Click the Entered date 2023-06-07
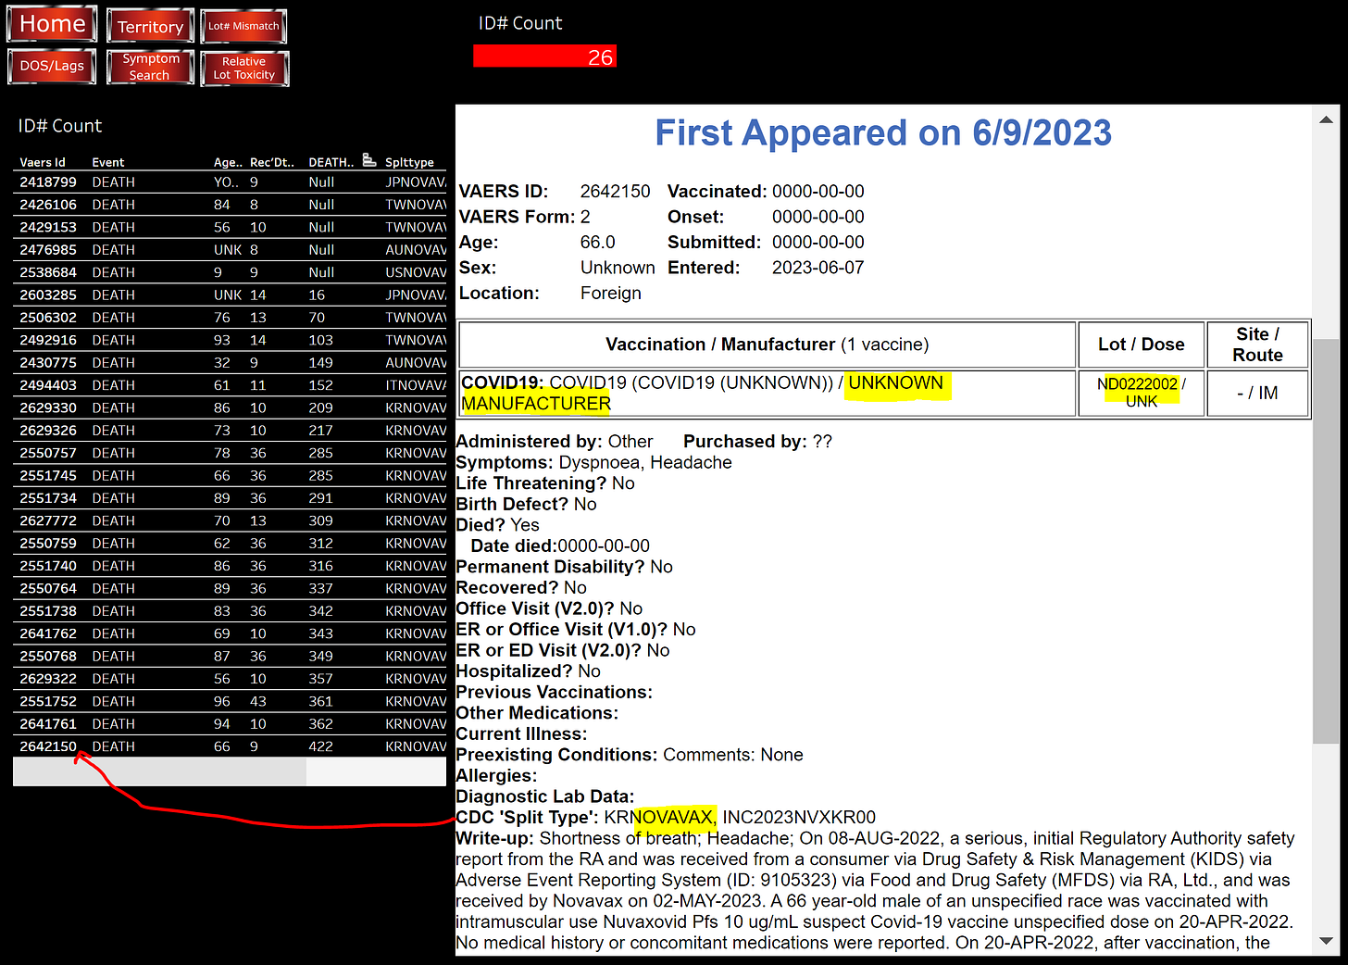Viewport: 1348px width, 965px height. [x=818, y=268]
